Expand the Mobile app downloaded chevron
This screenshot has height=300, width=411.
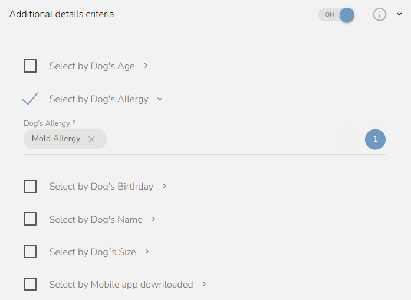pyautogui.click(x=204, y=284)
